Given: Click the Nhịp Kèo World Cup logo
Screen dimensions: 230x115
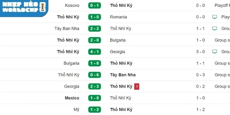Looking at the screenshot, I should [x=24, y=8].
